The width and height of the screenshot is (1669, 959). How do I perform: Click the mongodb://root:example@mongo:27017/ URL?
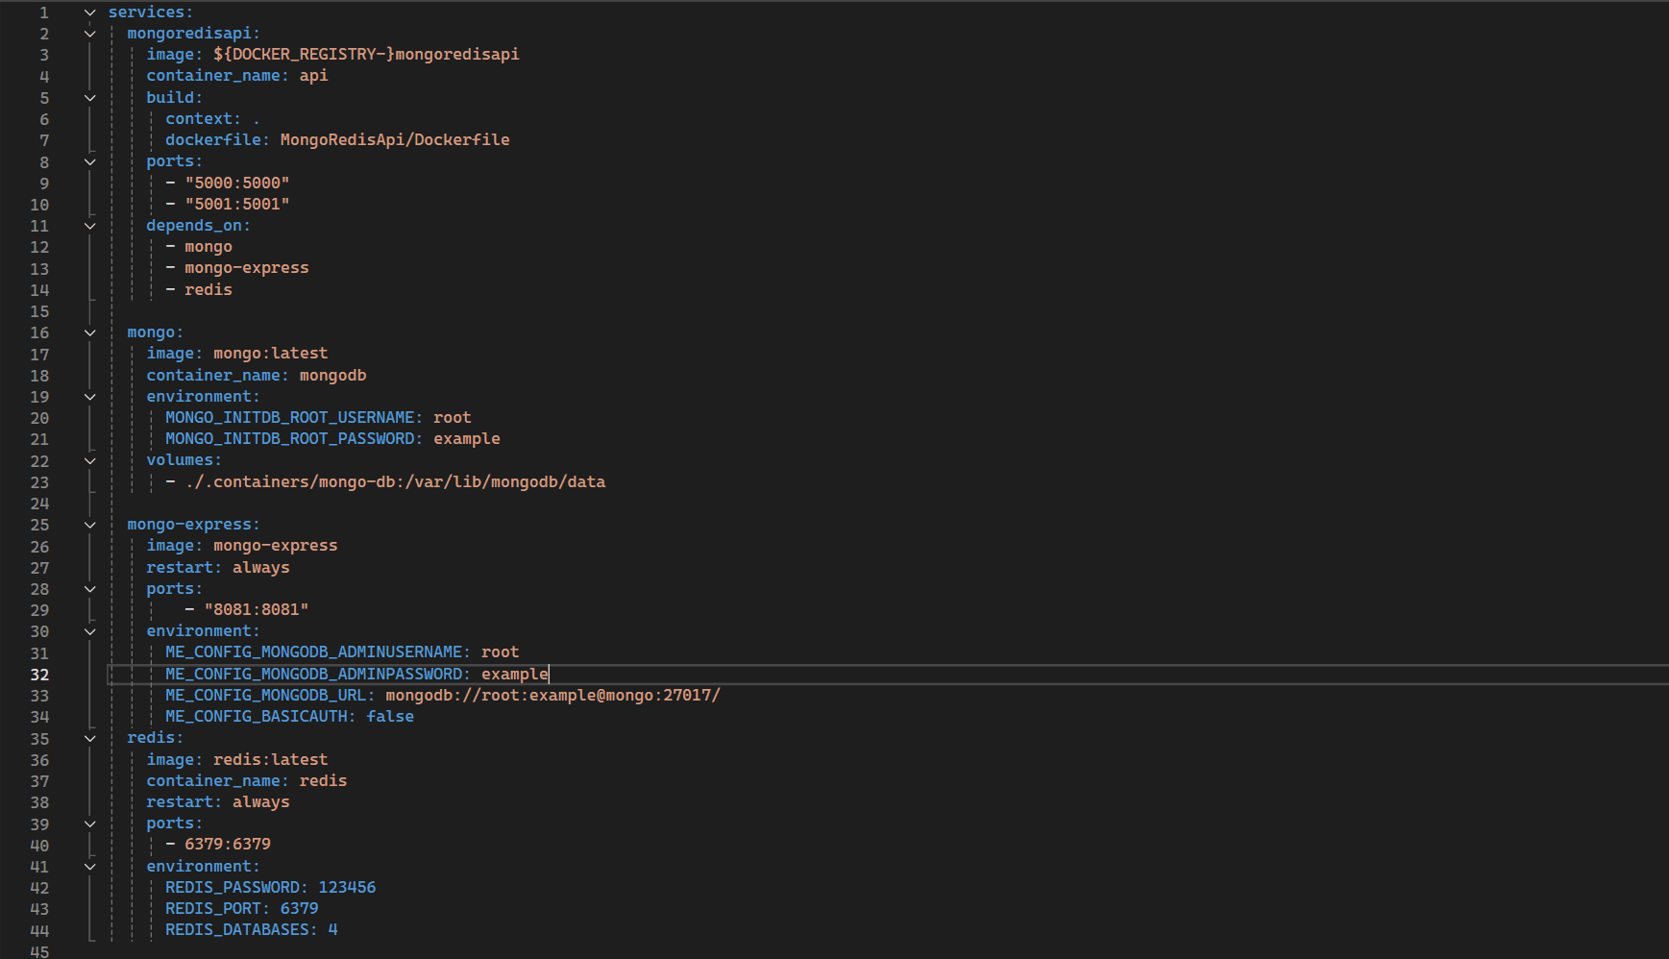coord(552,695)
